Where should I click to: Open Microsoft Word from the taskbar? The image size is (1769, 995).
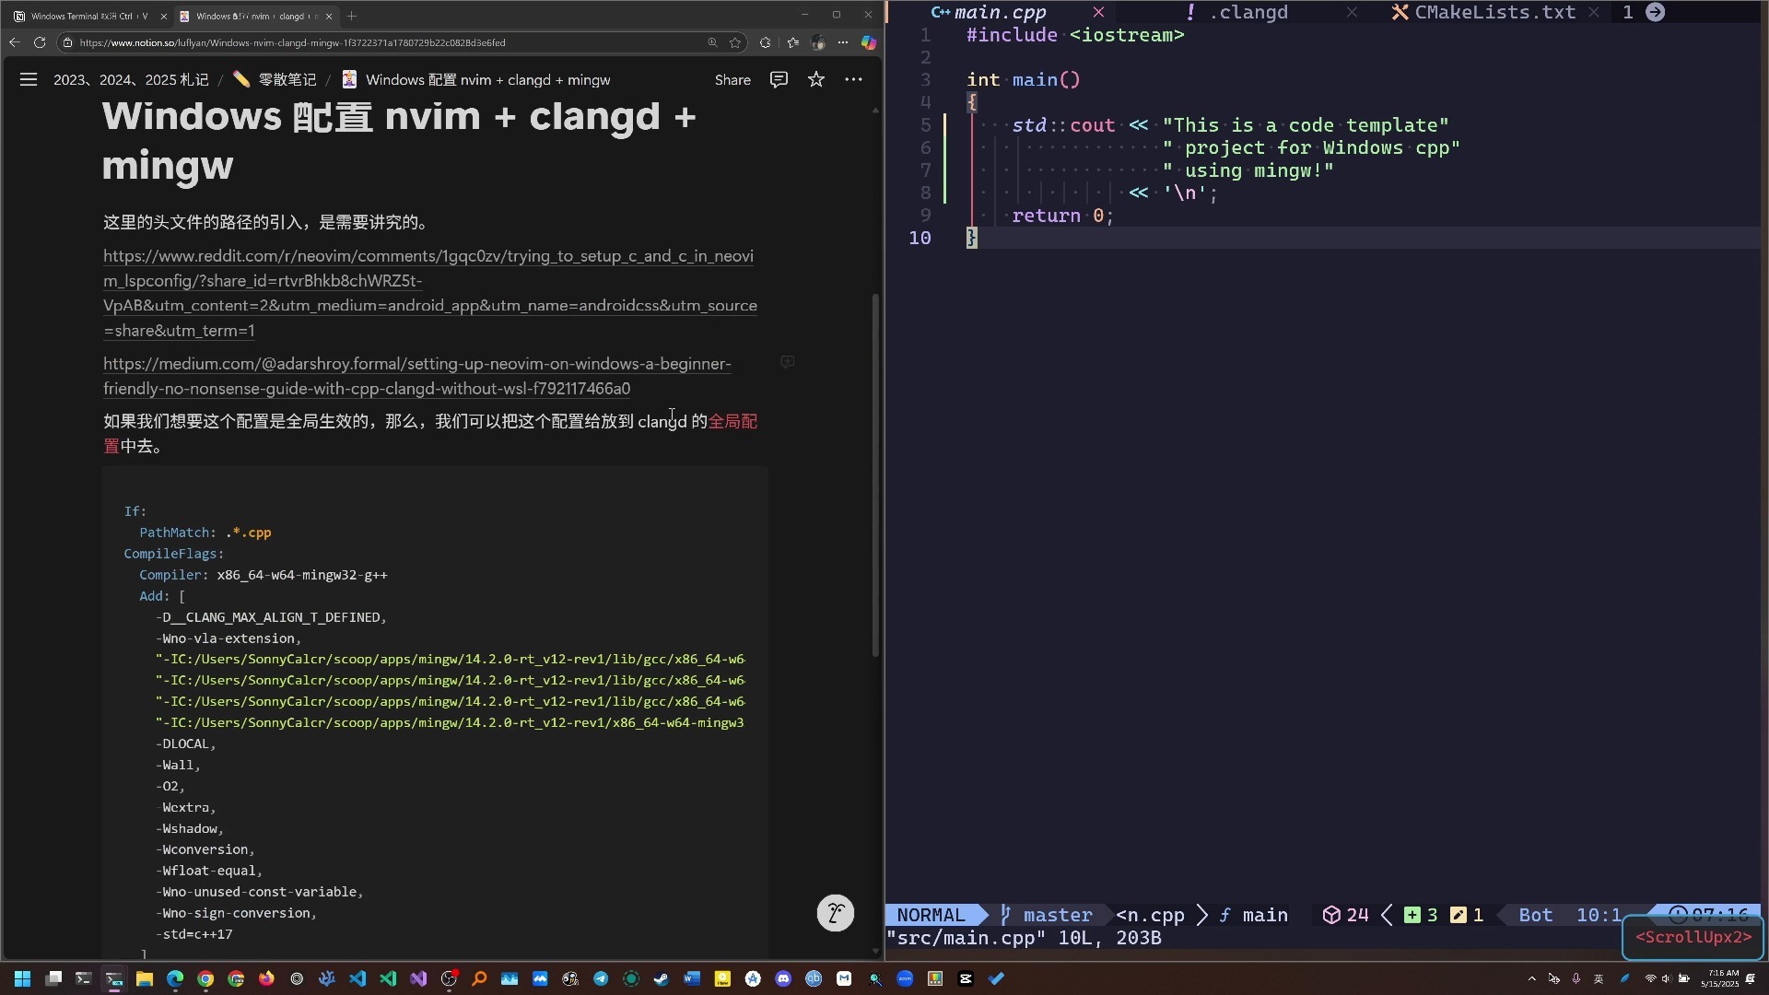[692, 978]
